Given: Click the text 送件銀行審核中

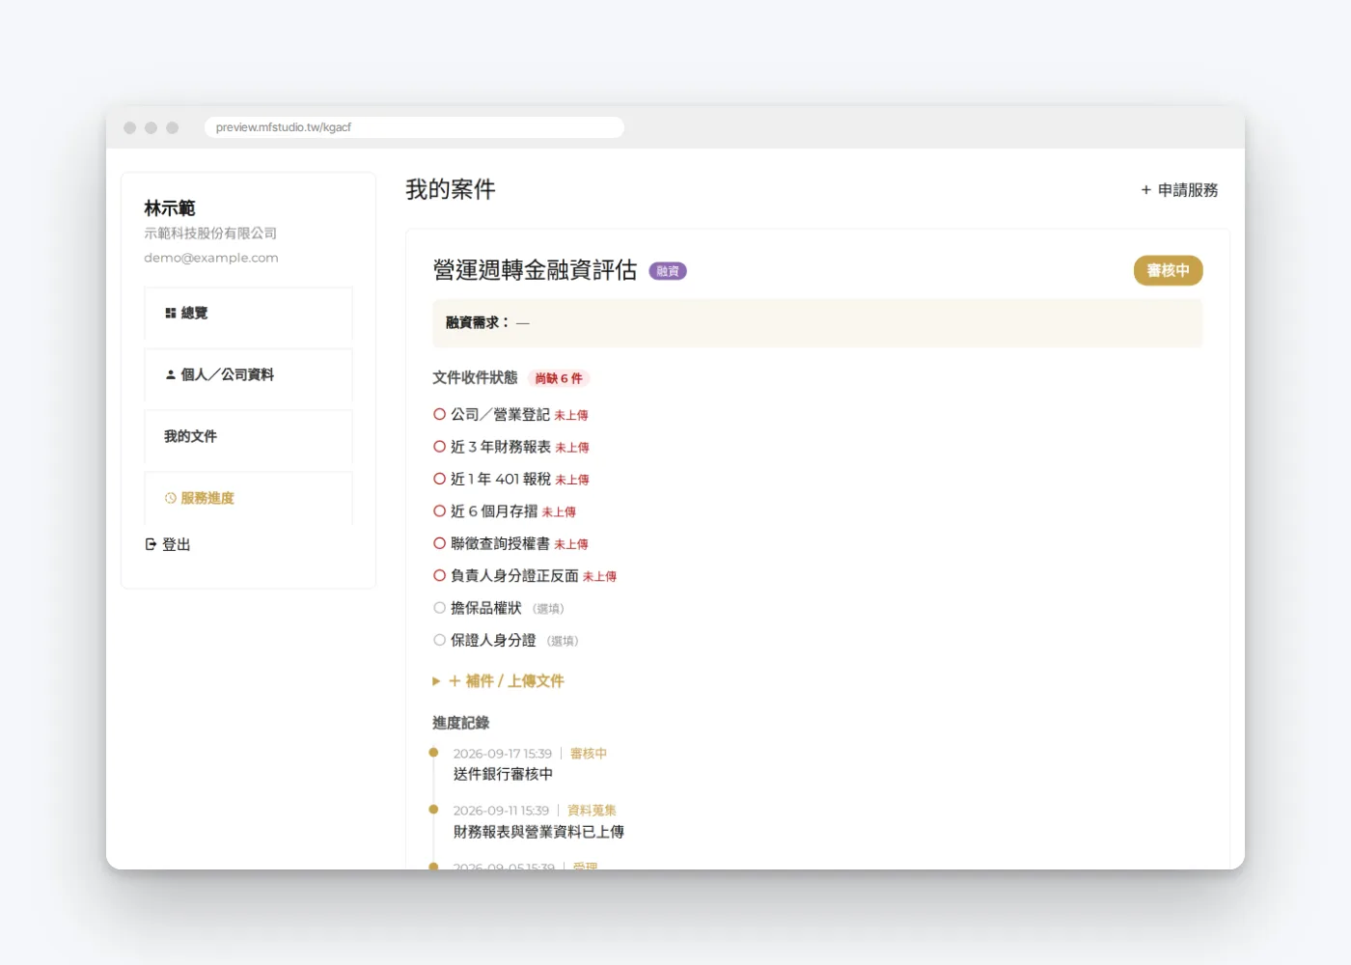Looking at the screenshot, I should pos(503,774).
